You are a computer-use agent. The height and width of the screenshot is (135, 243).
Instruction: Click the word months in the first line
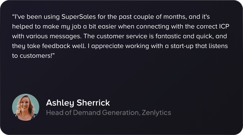coord(175,17)
